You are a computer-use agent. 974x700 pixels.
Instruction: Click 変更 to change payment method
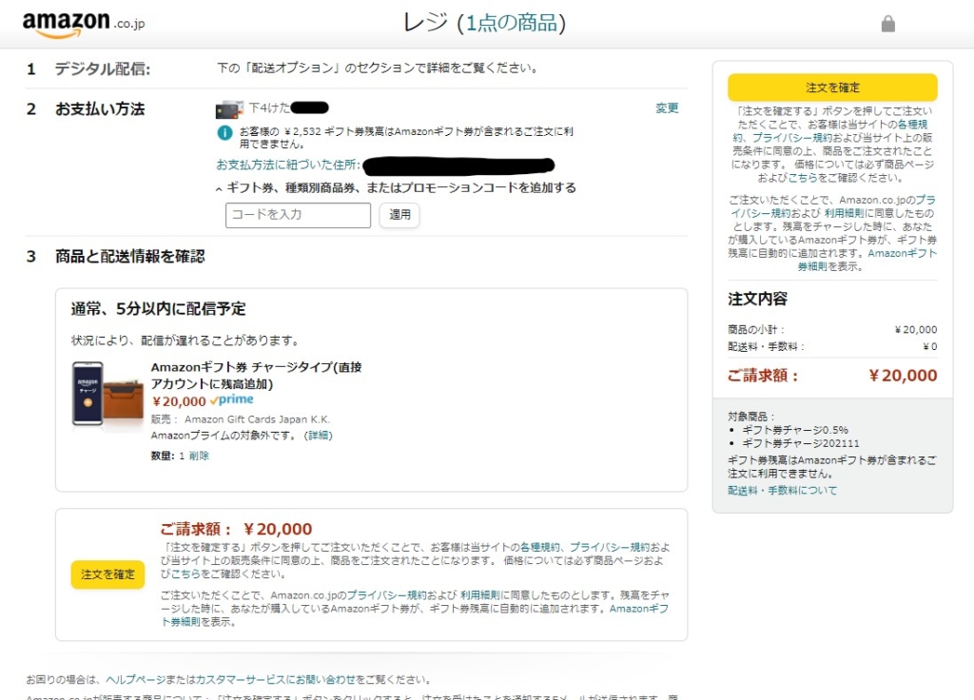[667, 108]
